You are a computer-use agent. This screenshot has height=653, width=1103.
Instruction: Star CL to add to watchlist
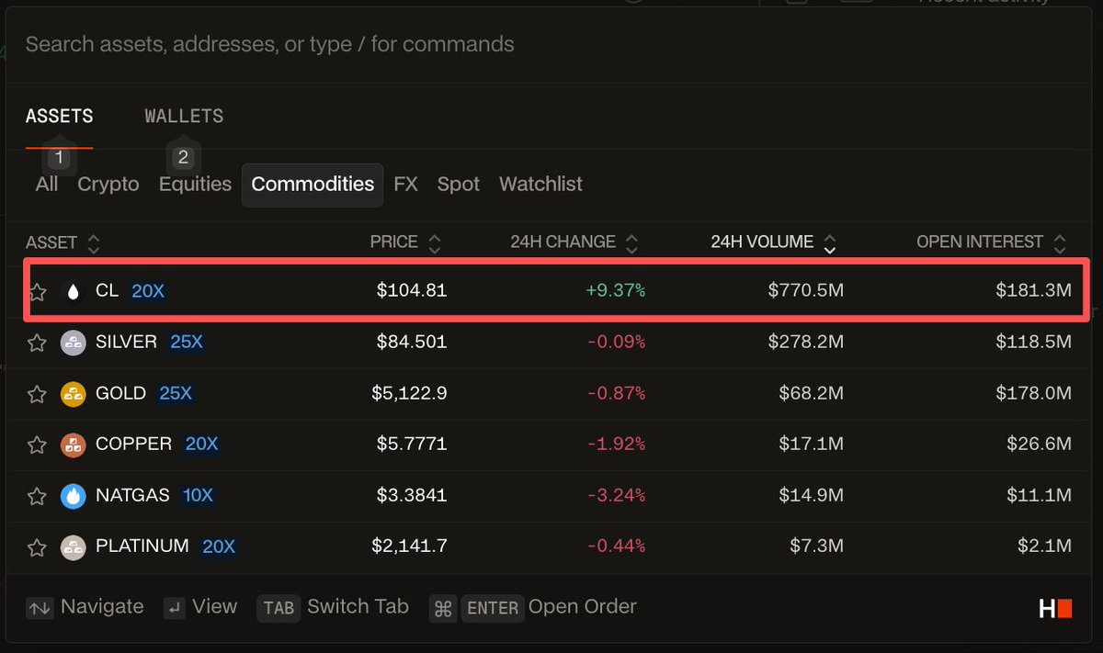(37, 292)
